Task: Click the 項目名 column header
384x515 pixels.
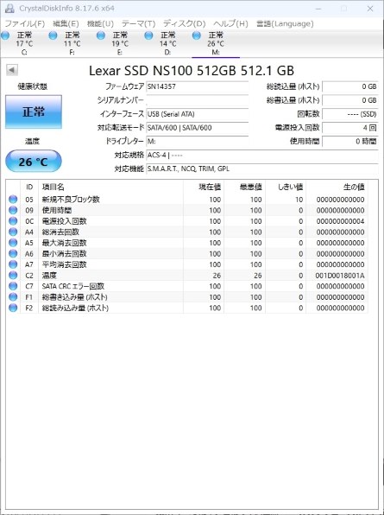Action: (110, 187)
